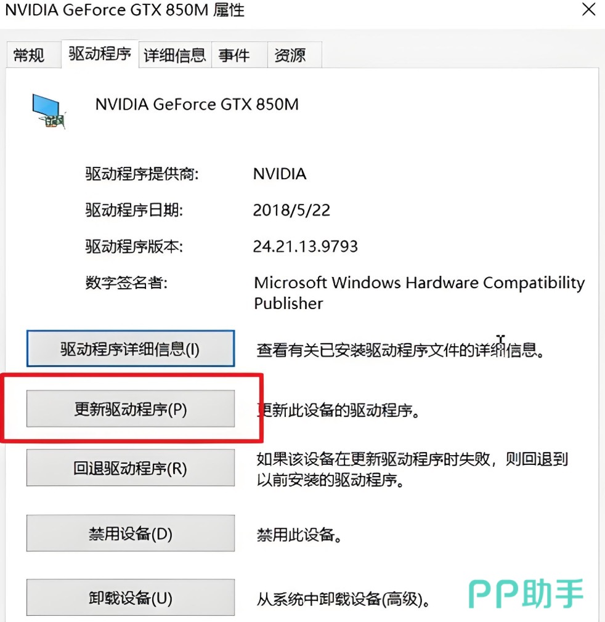Click the 数字签名者 label
The width and height of the screenshot is (605, 622).
tap(126, 283)
